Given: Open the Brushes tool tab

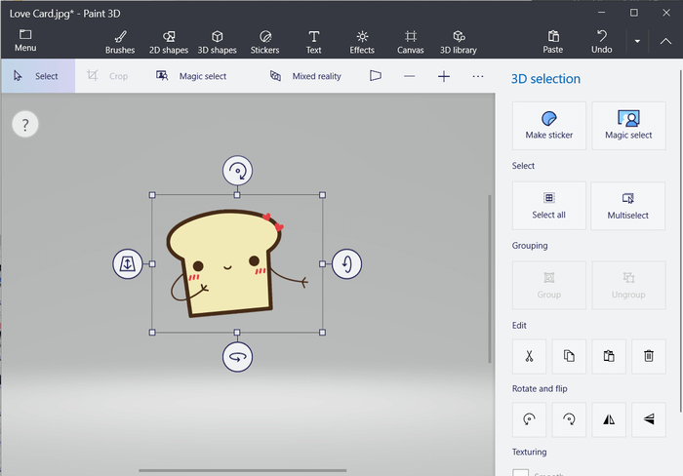Looking at the screenshot, I should coord(120,41).
